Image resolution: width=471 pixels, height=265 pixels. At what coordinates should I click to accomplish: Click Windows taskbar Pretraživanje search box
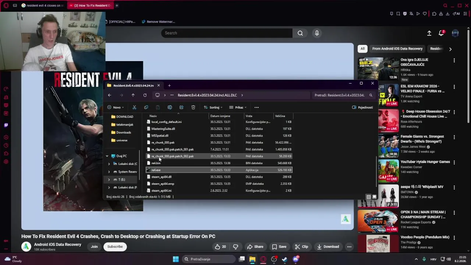tap(209, 259)
